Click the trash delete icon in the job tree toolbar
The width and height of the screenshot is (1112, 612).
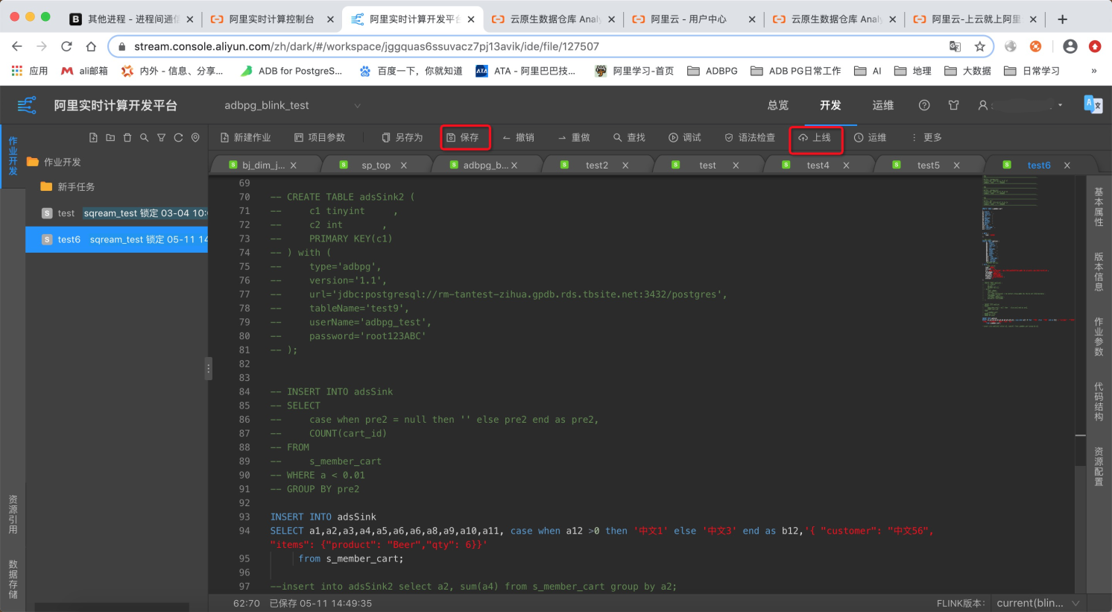(x=127, y=138)
